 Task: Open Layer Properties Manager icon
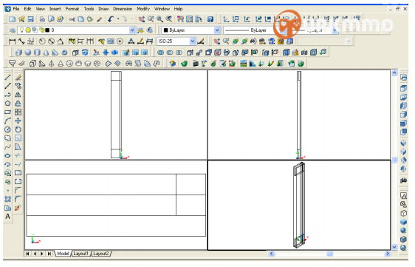click(12, 30)
